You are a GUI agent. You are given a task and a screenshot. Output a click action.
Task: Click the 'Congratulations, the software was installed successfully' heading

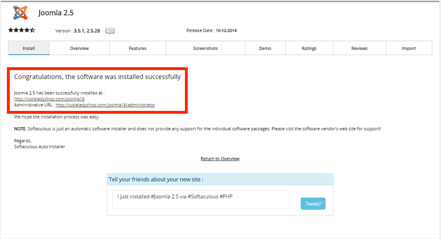point(97,76)
